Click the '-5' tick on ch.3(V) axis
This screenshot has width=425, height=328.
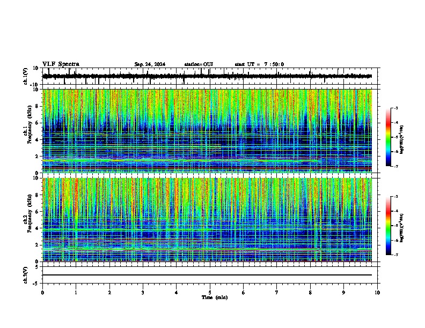[36, 283]
